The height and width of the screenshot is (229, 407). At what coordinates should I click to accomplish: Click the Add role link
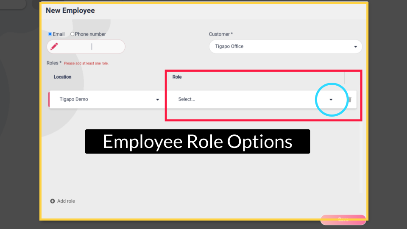(66, 201)
